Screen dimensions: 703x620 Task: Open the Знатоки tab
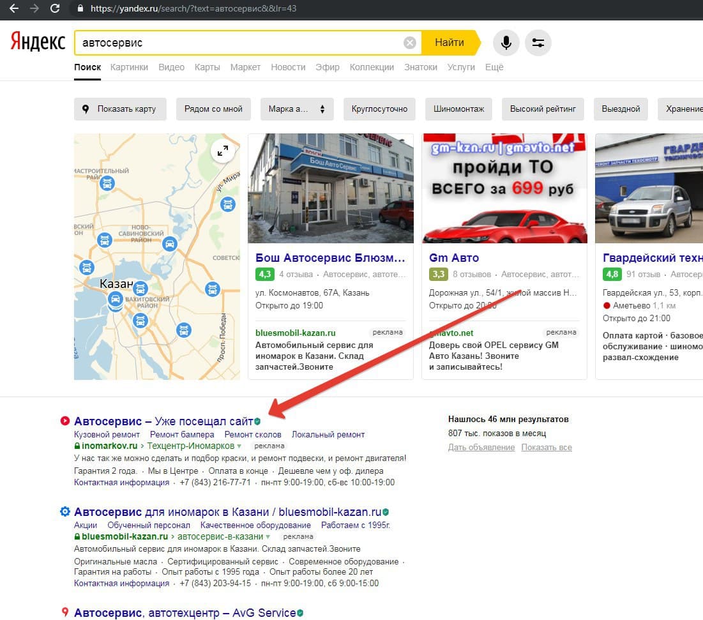(x=421, y=67)
